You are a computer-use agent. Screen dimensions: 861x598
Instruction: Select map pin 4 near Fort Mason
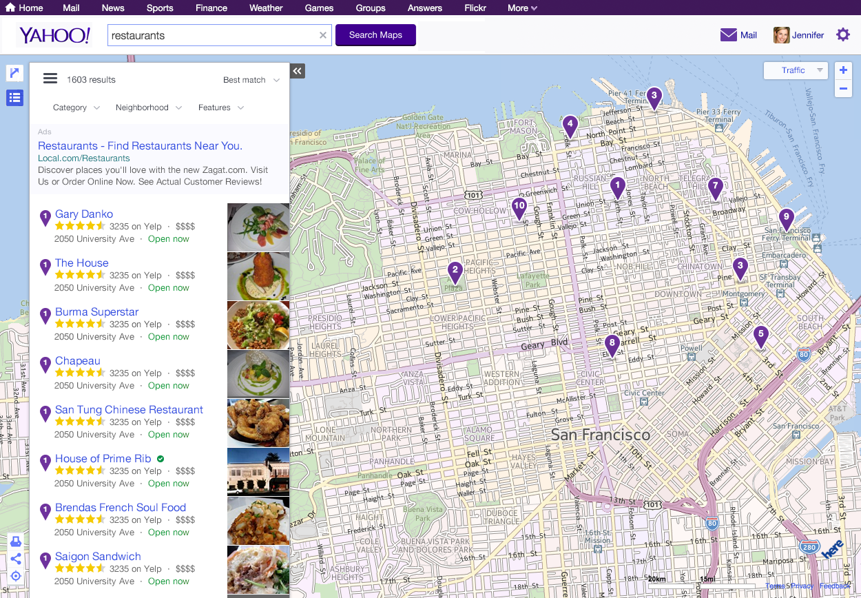(570, 126)
